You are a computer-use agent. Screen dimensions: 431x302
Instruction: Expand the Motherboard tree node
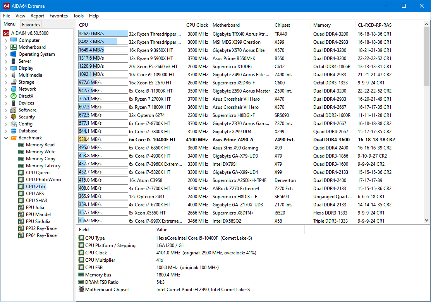pyautogui.click(x=6, y=47)
